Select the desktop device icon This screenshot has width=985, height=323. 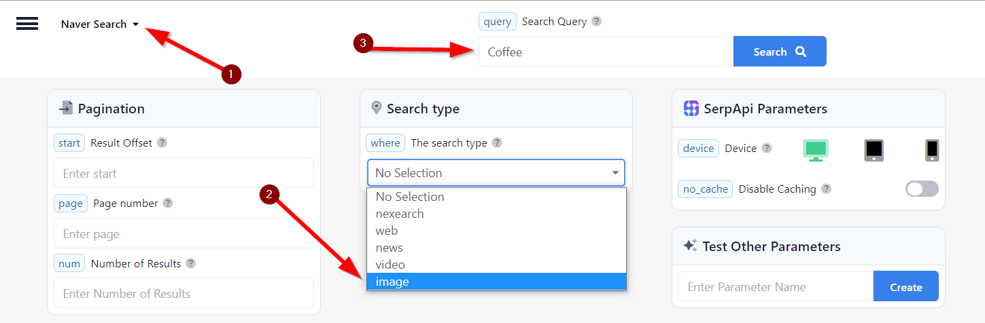(816, 150)
